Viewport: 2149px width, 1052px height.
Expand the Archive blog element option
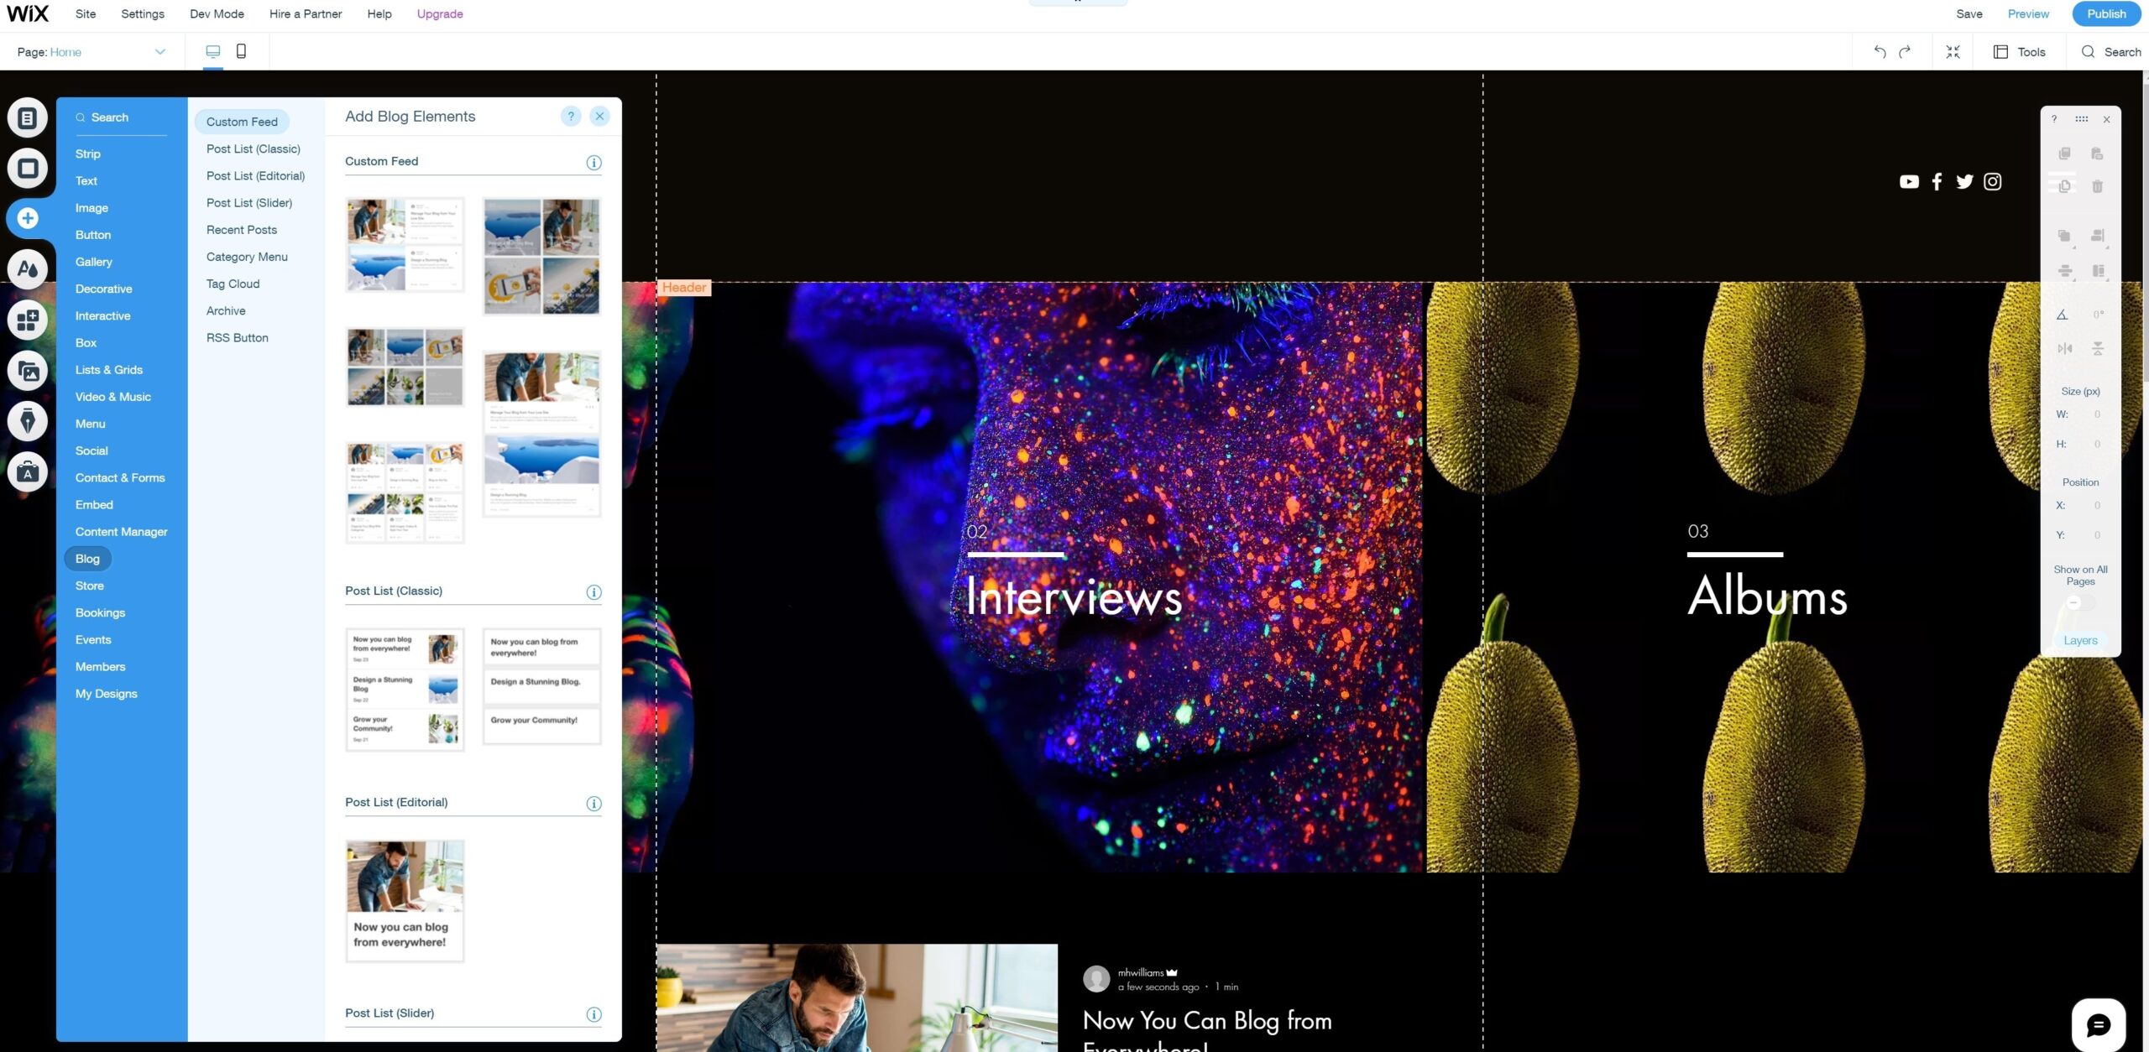(225, 310)
